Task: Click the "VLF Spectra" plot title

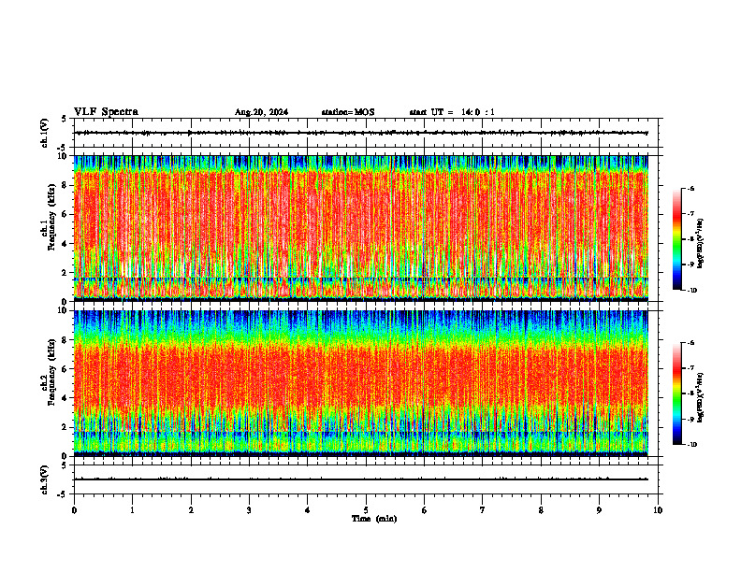Action: tap(106, 112)
